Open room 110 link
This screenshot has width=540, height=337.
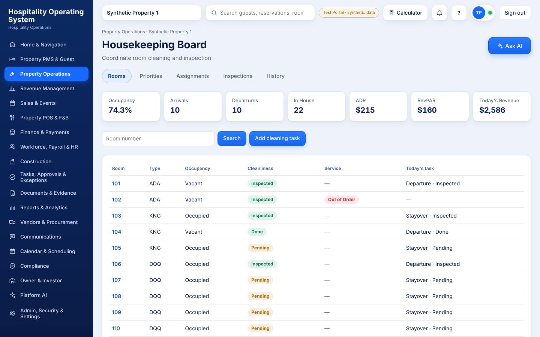[x=116, y=328]
